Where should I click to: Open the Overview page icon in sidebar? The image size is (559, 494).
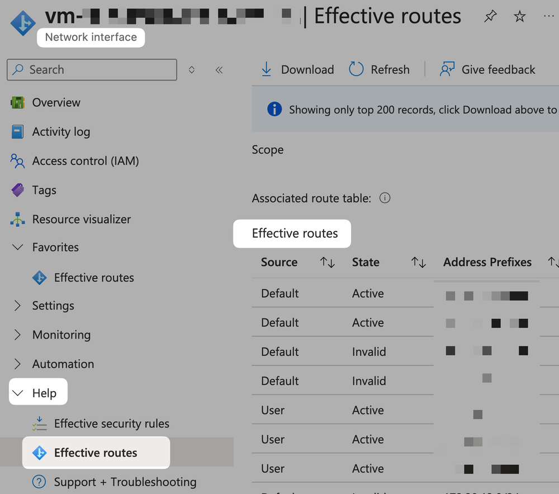pyautogui.click(x=18, y=102)
